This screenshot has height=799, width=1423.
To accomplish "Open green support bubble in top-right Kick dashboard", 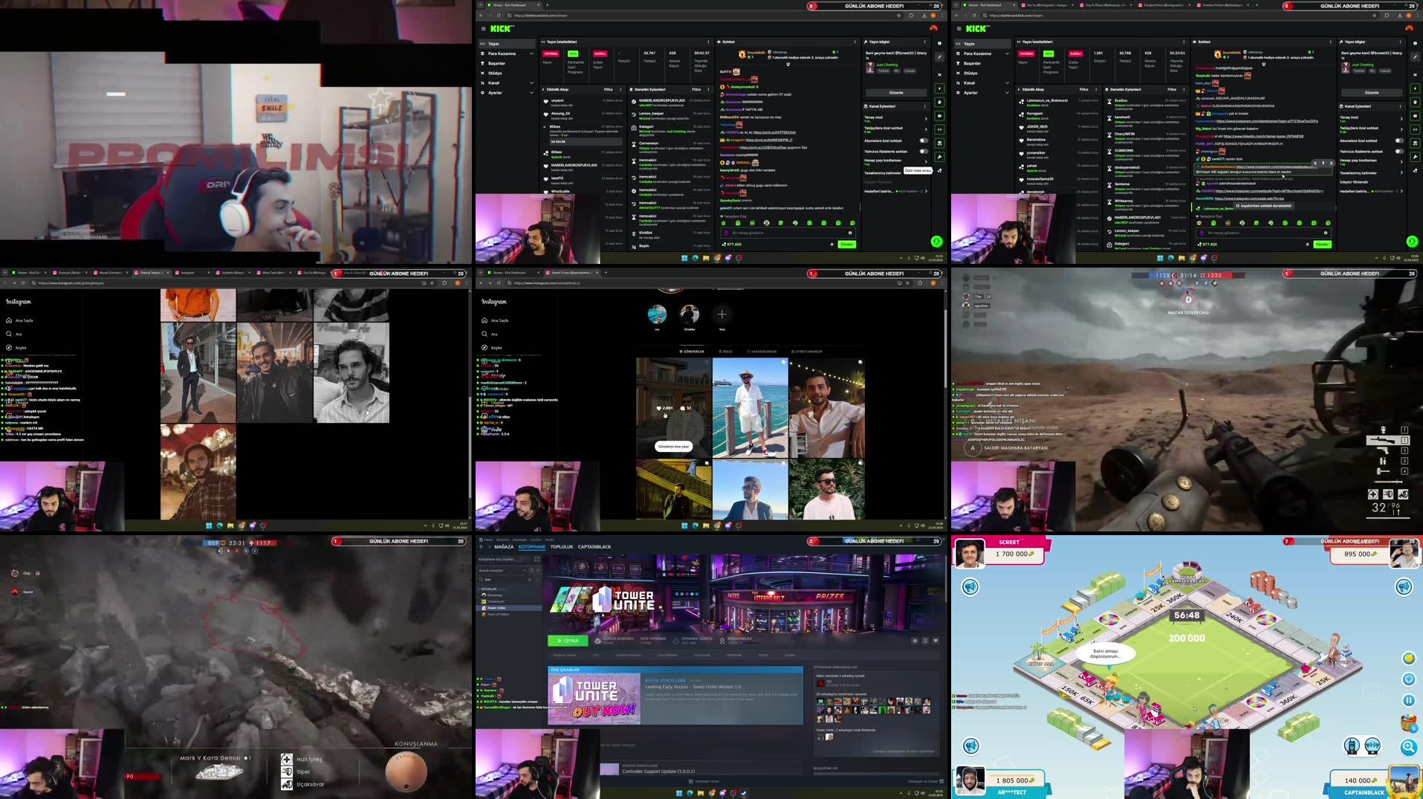I will coord(1412,242).
